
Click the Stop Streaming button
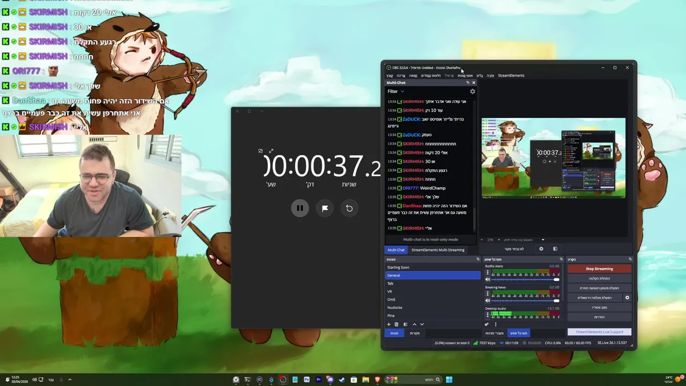599,269
